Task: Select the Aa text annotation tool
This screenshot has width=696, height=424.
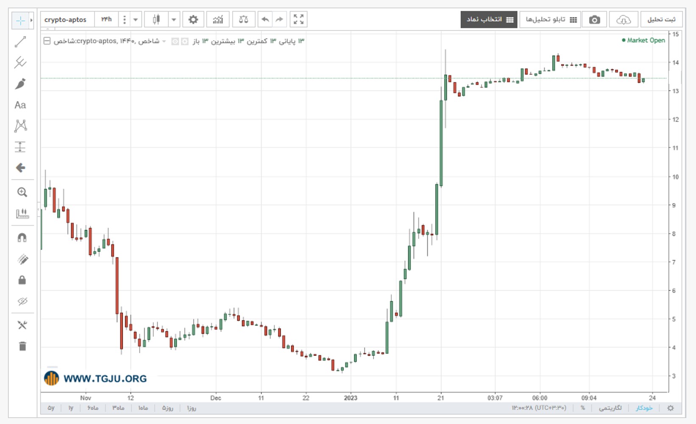Action: click(20, 105)
